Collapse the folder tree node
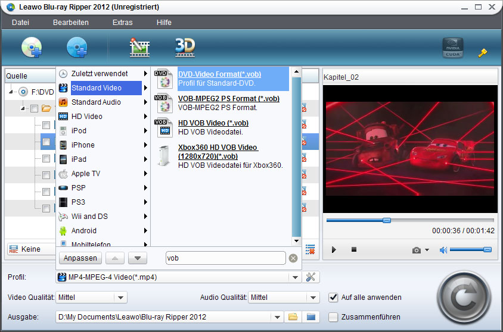This screenshot has width=503, height=332. tap(23, 108)
